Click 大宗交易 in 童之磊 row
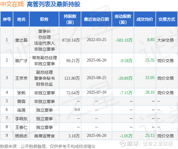Viewport: 178px width, 149px height. [x=166, y=40]
